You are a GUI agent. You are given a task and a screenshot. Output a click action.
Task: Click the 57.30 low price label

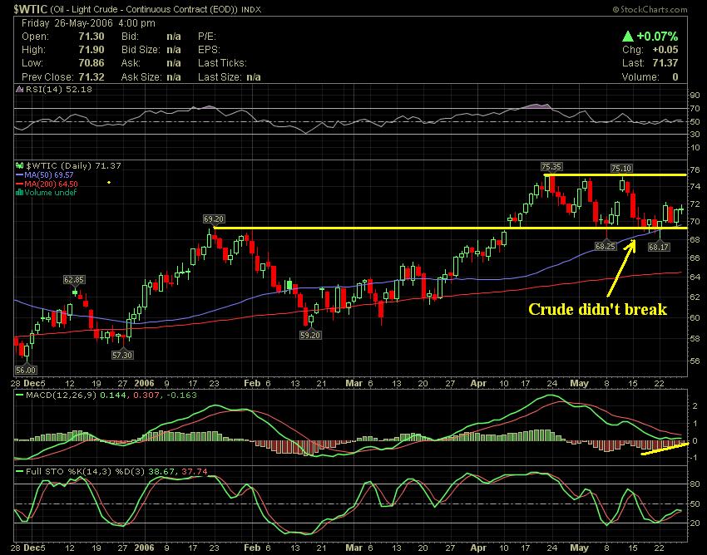pos(122,355)
